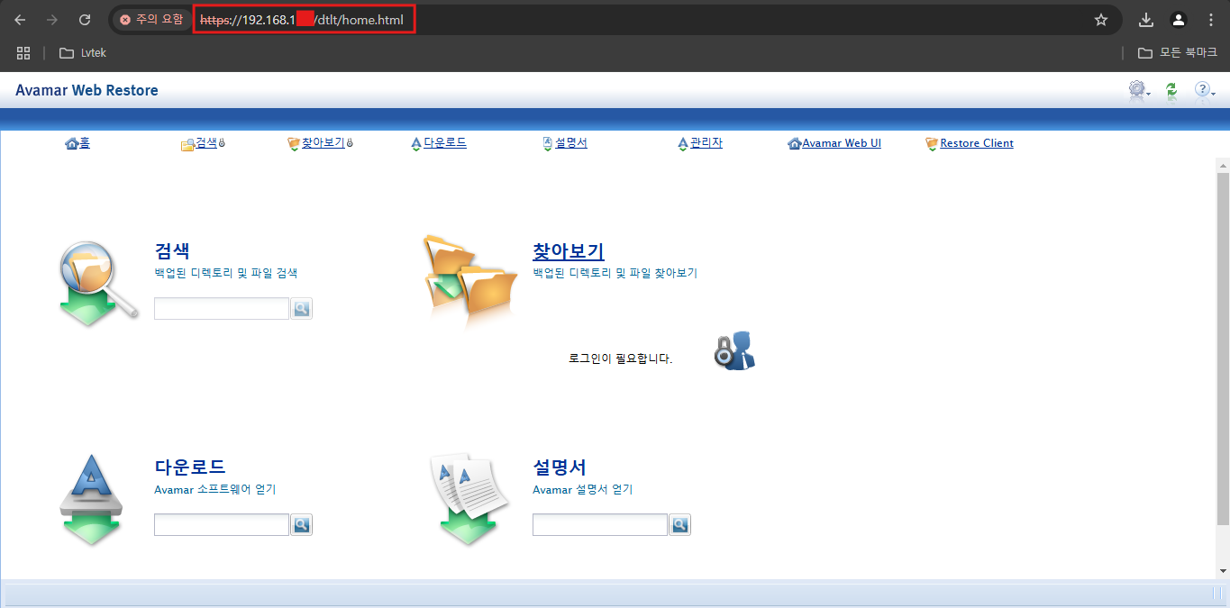The width and height of the screenshot is (1230, 608).
Task: Open the 다운로드 navigation link
Action: coord(445,143)
